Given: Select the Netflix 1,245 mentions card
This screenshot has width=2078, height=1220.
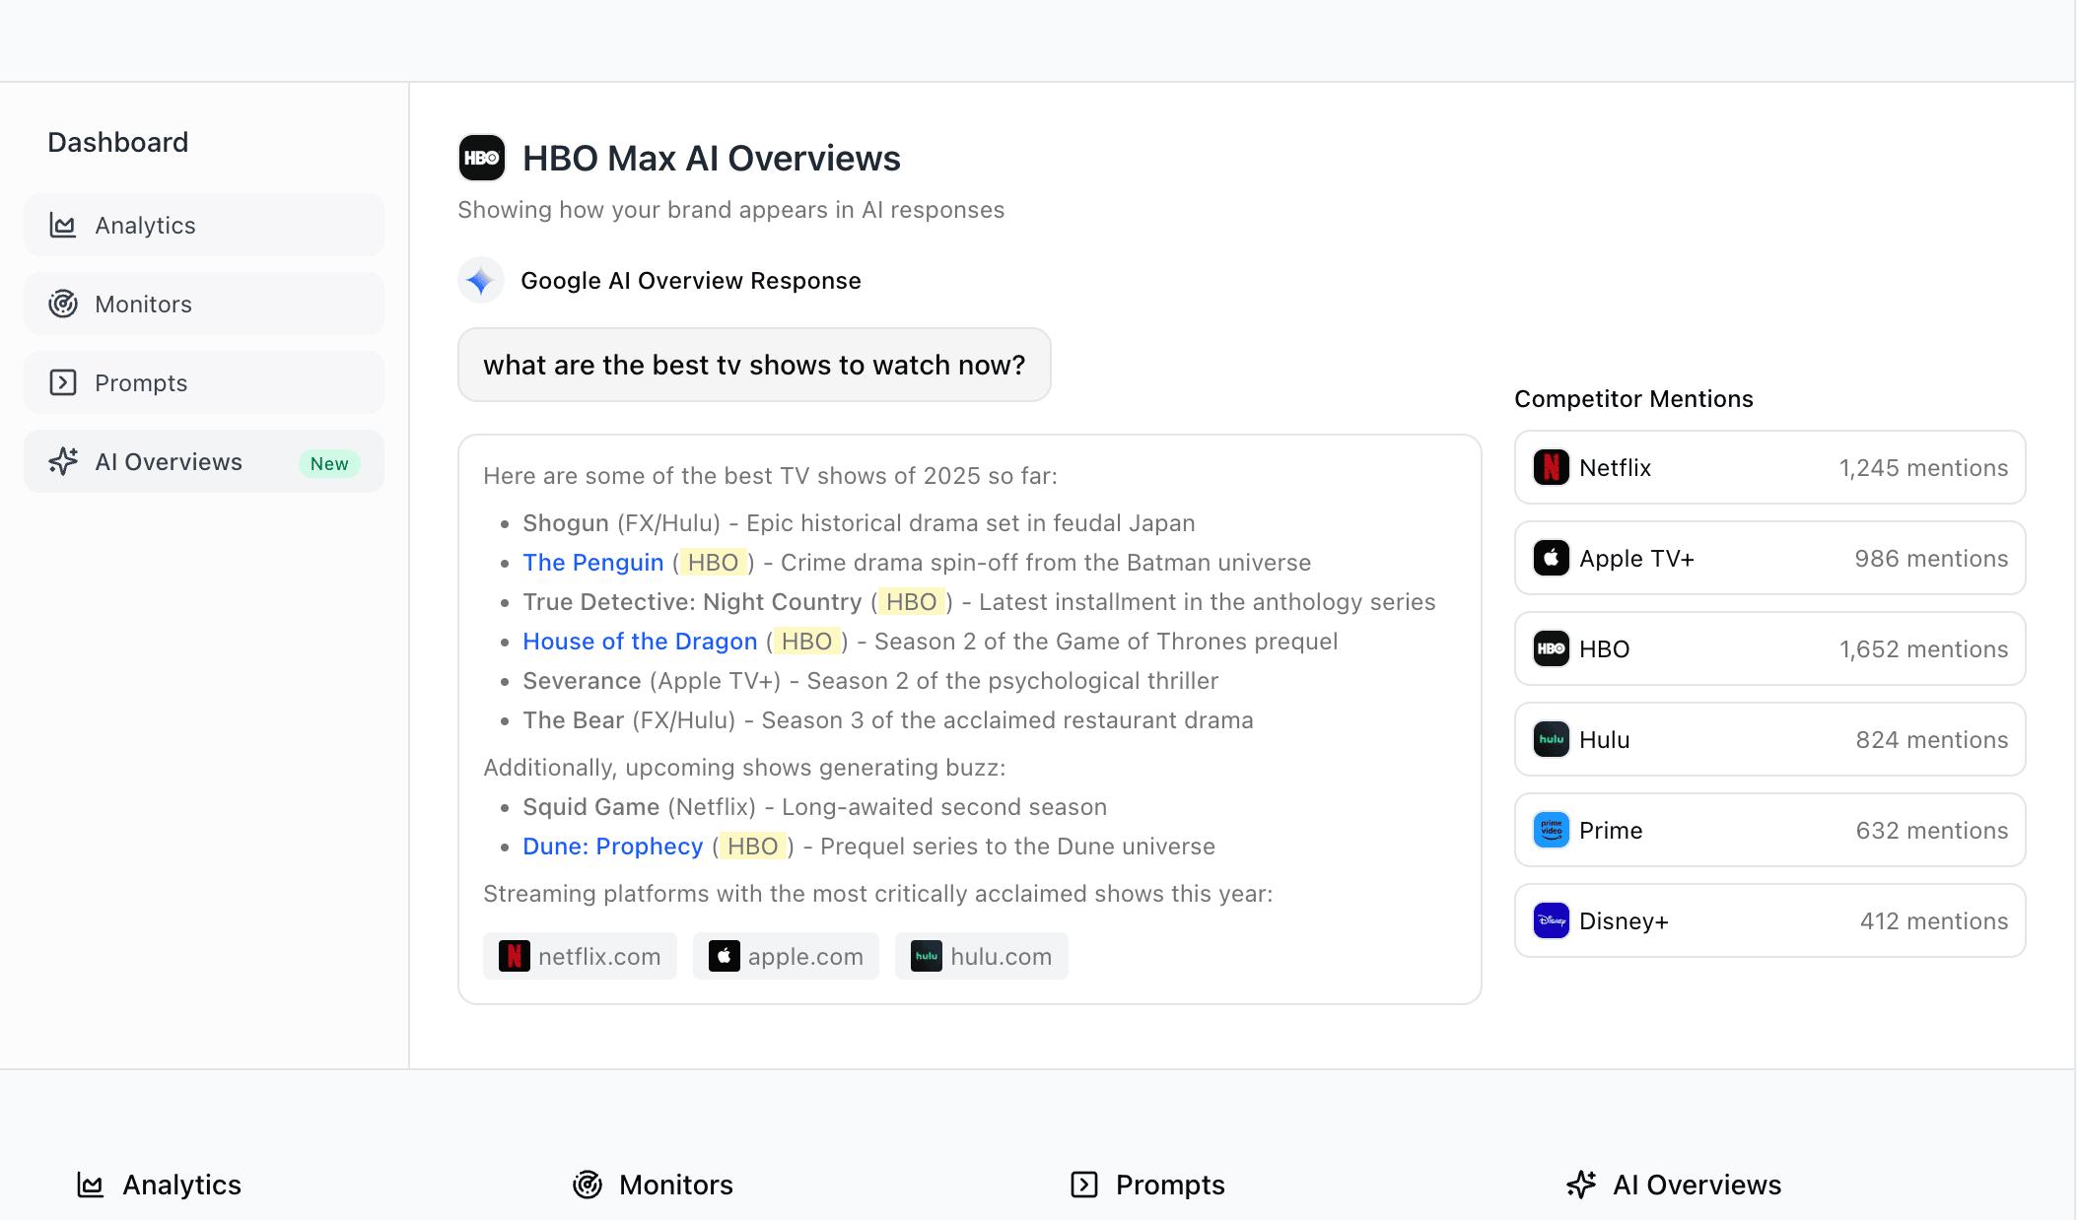Looking at the screenshot, I should [x=1770, y=467].
